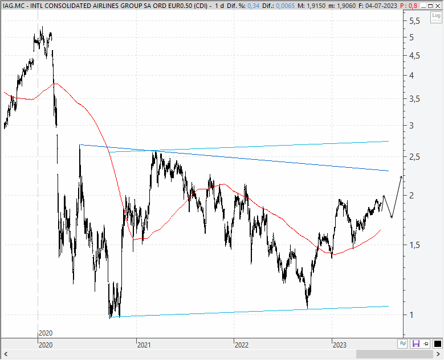This screenshot has height=360, width=444.
Task: Open the black background color swatch
Action: coord(438,344)
